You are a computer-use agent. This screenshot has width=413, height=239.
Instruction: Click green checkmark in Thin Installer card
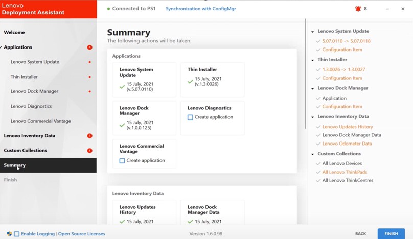[190, 81]
